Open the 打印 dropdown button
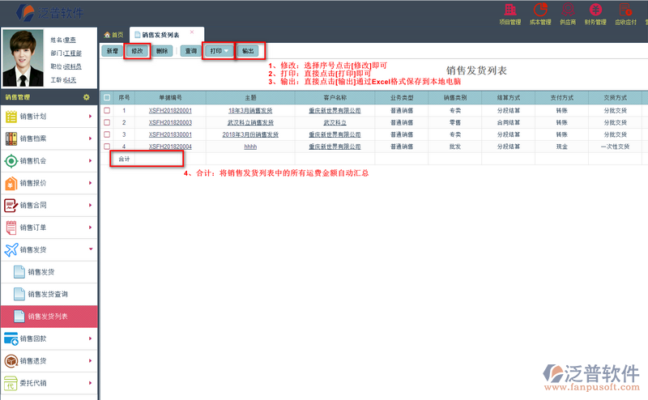 219,51
